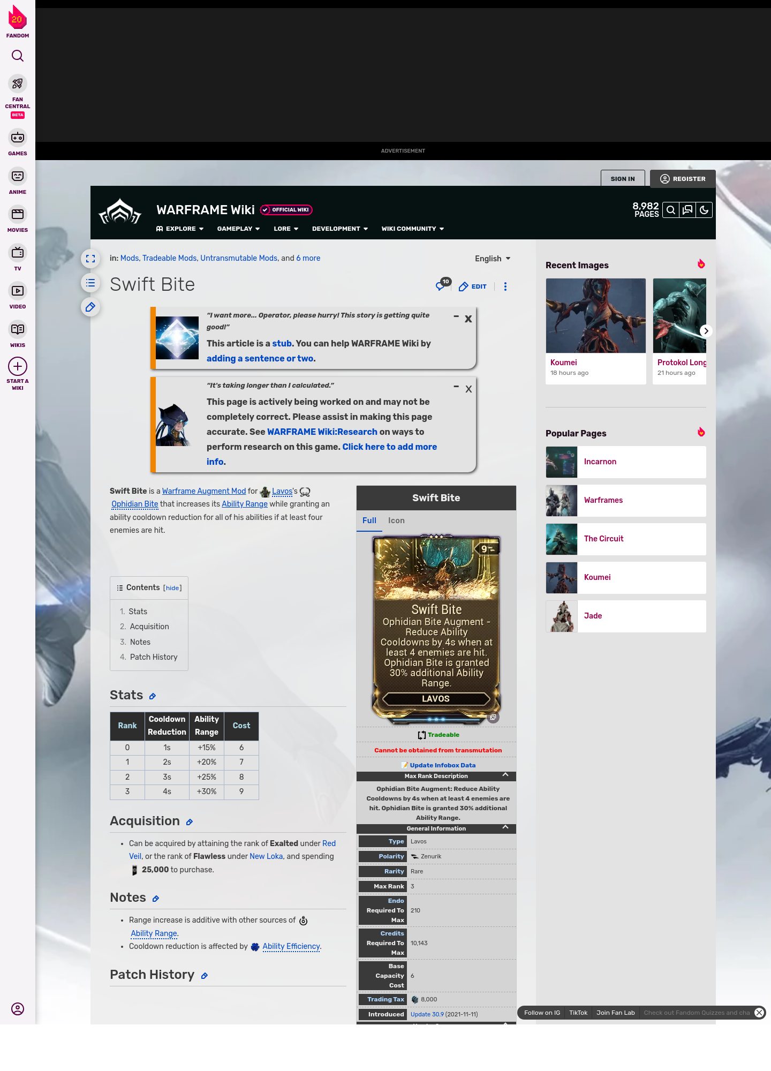Viewport: 771px width, 1071px height.
Task: Dismiss the stub notice with X
Action: [x=468, y=319]
